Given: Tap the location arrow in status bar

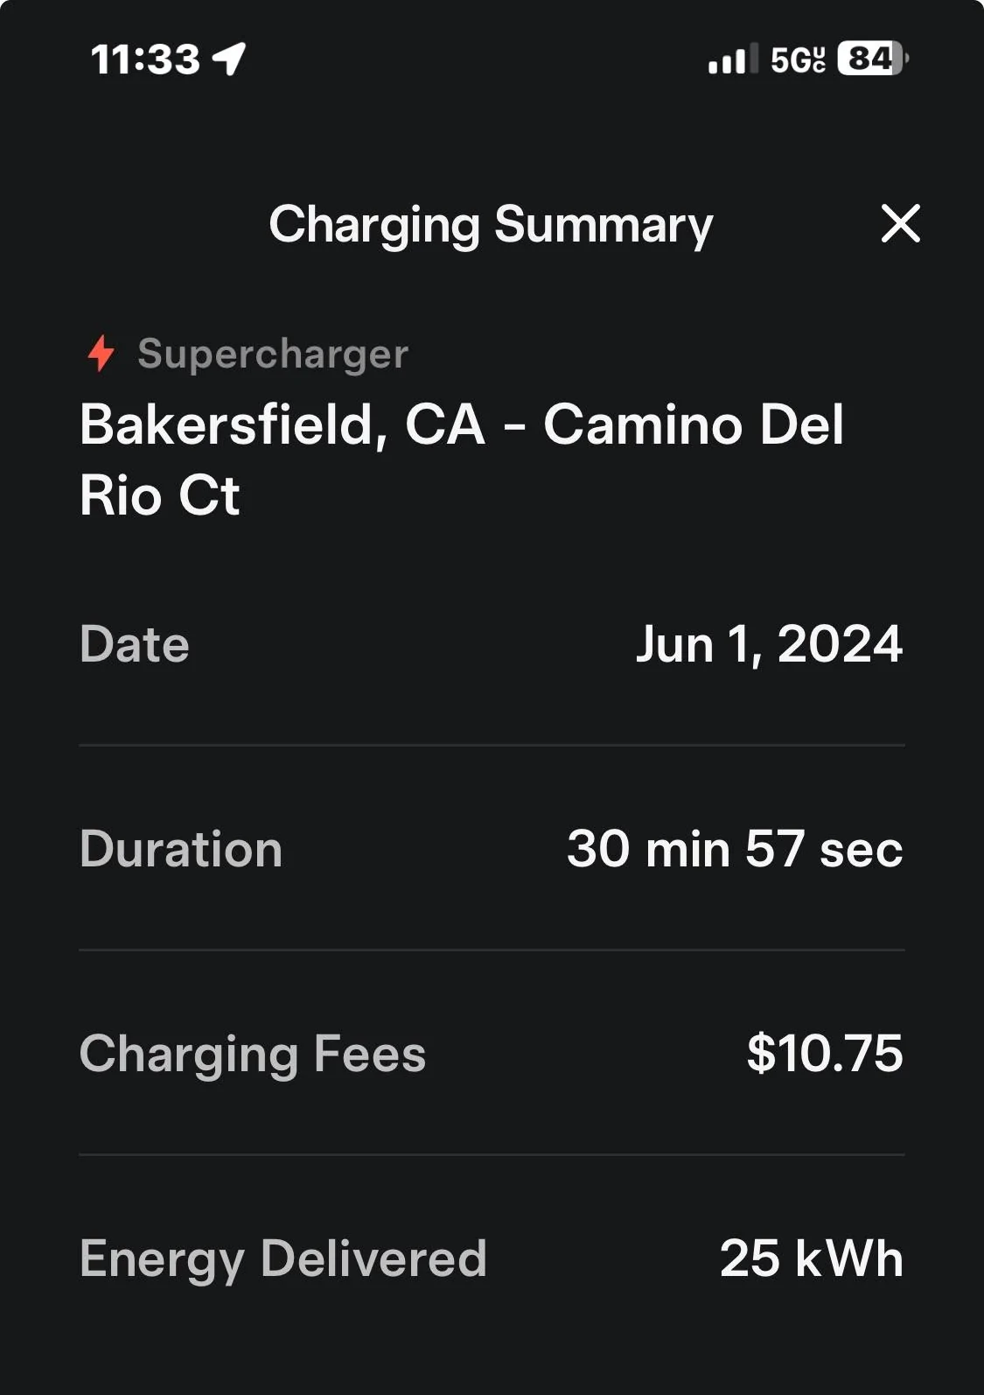Looking at the screenshot, I should pos(229,60).
